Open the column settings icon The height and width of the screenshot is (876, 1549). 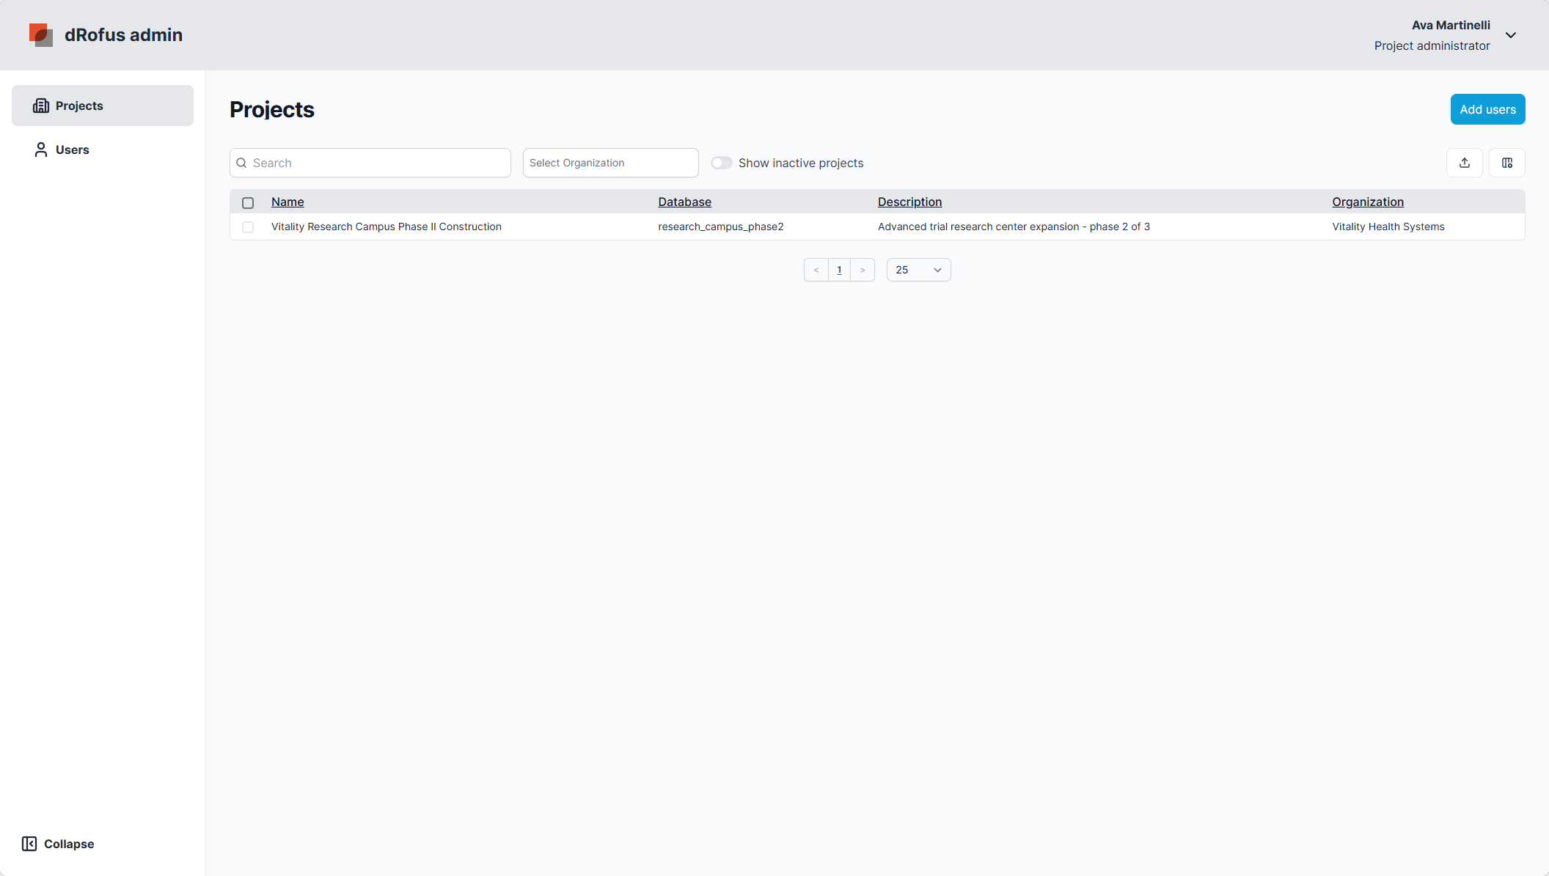(1507, 163)
